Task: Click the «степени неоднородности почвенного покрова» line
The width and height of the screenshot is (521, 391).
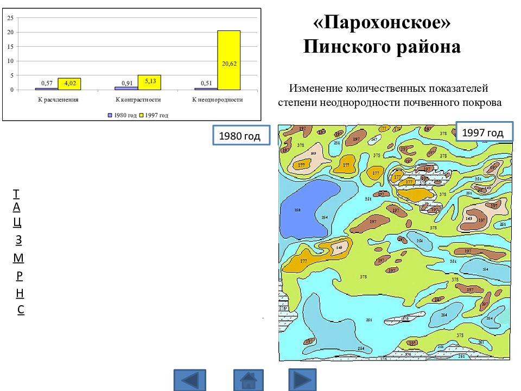Action: 390,103
